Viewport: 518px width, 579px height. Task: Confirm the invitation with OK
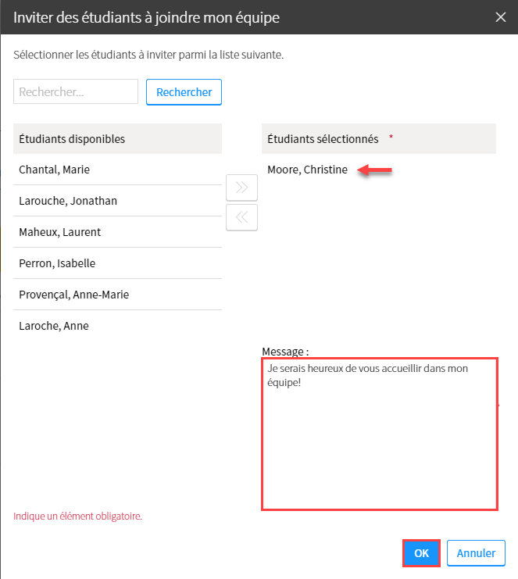point(421,553)
